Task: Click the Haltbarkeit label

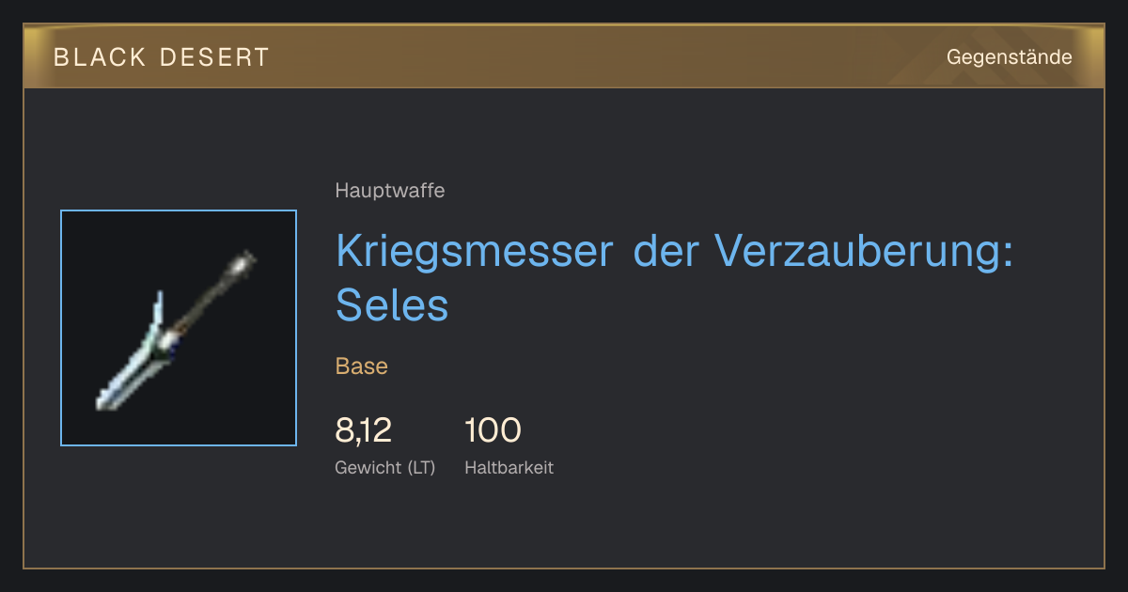Action: coord(509,467)
